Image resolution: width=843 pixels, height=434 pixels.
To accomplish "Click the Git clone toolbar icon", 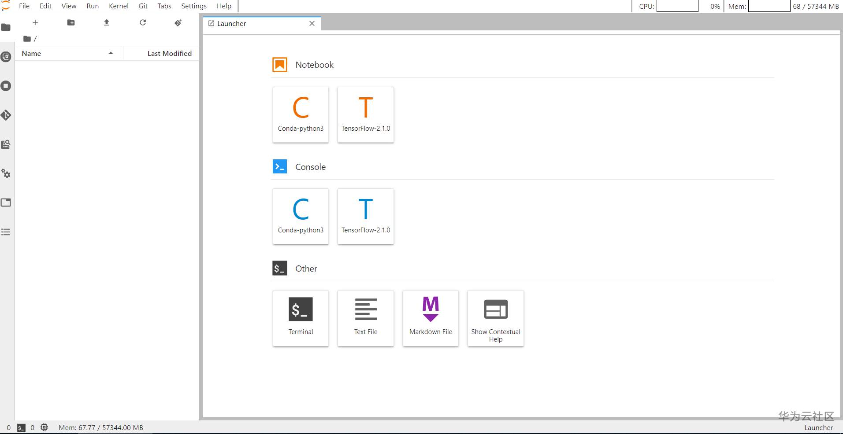I will click(178, 22).
